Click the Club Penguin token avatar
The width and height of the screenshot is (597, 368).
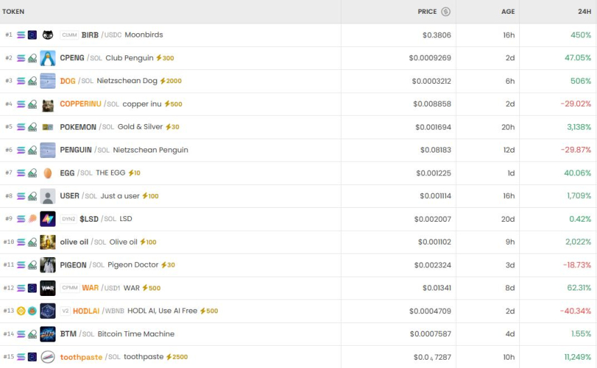(x=48, y=58)
